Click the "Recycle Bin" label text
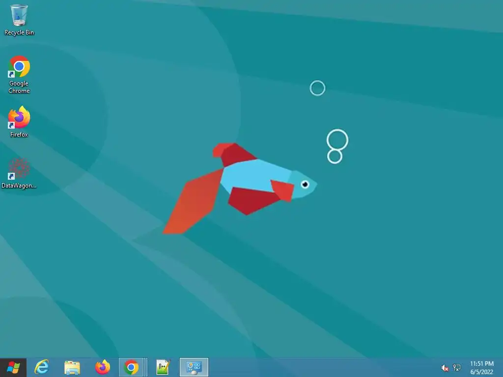Image resolution: width=503 pixels, height=377 pixels. point(19,32)
